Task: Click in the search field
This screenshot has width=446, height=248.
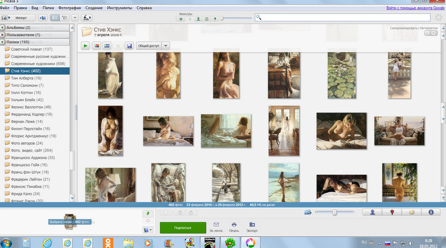Action: pos(343,17)
